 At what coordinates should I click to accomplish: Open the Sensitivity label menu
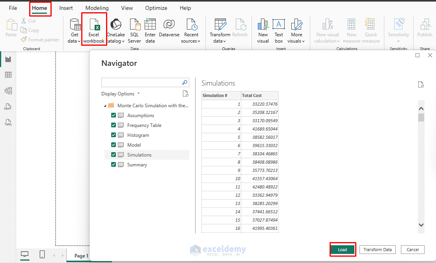coord(399,31)
